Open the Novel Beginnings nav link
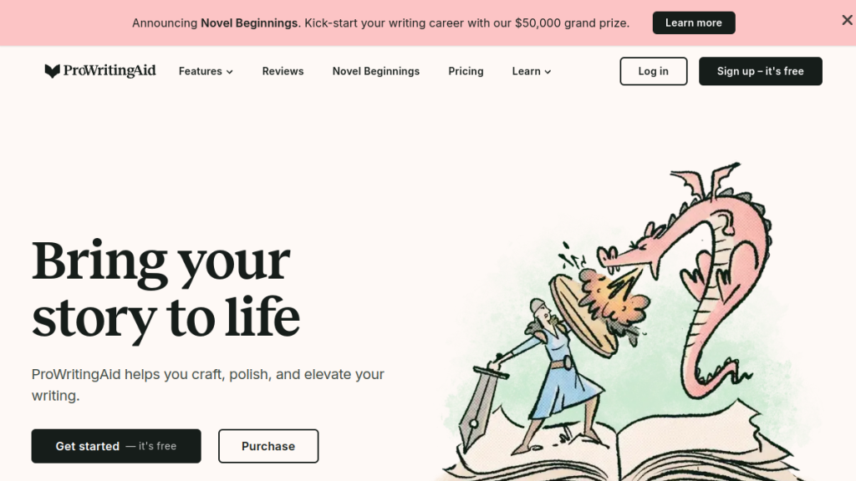The height and width of the screenshot is (481, 856). pos(375,72)
